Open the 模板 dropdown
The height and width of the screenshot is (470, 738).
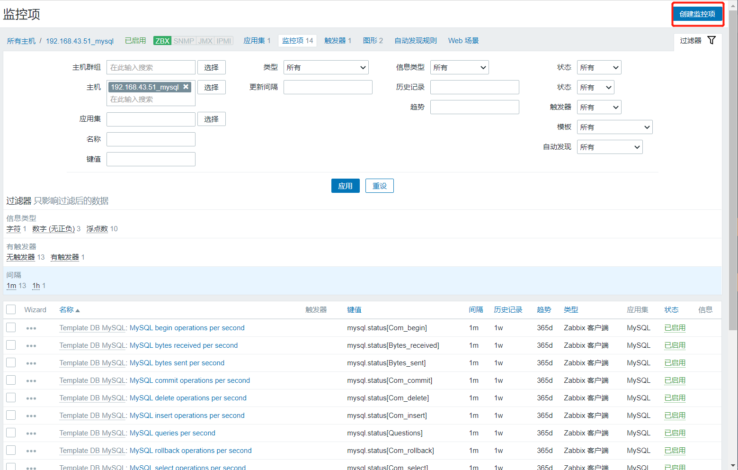[615, 127]
